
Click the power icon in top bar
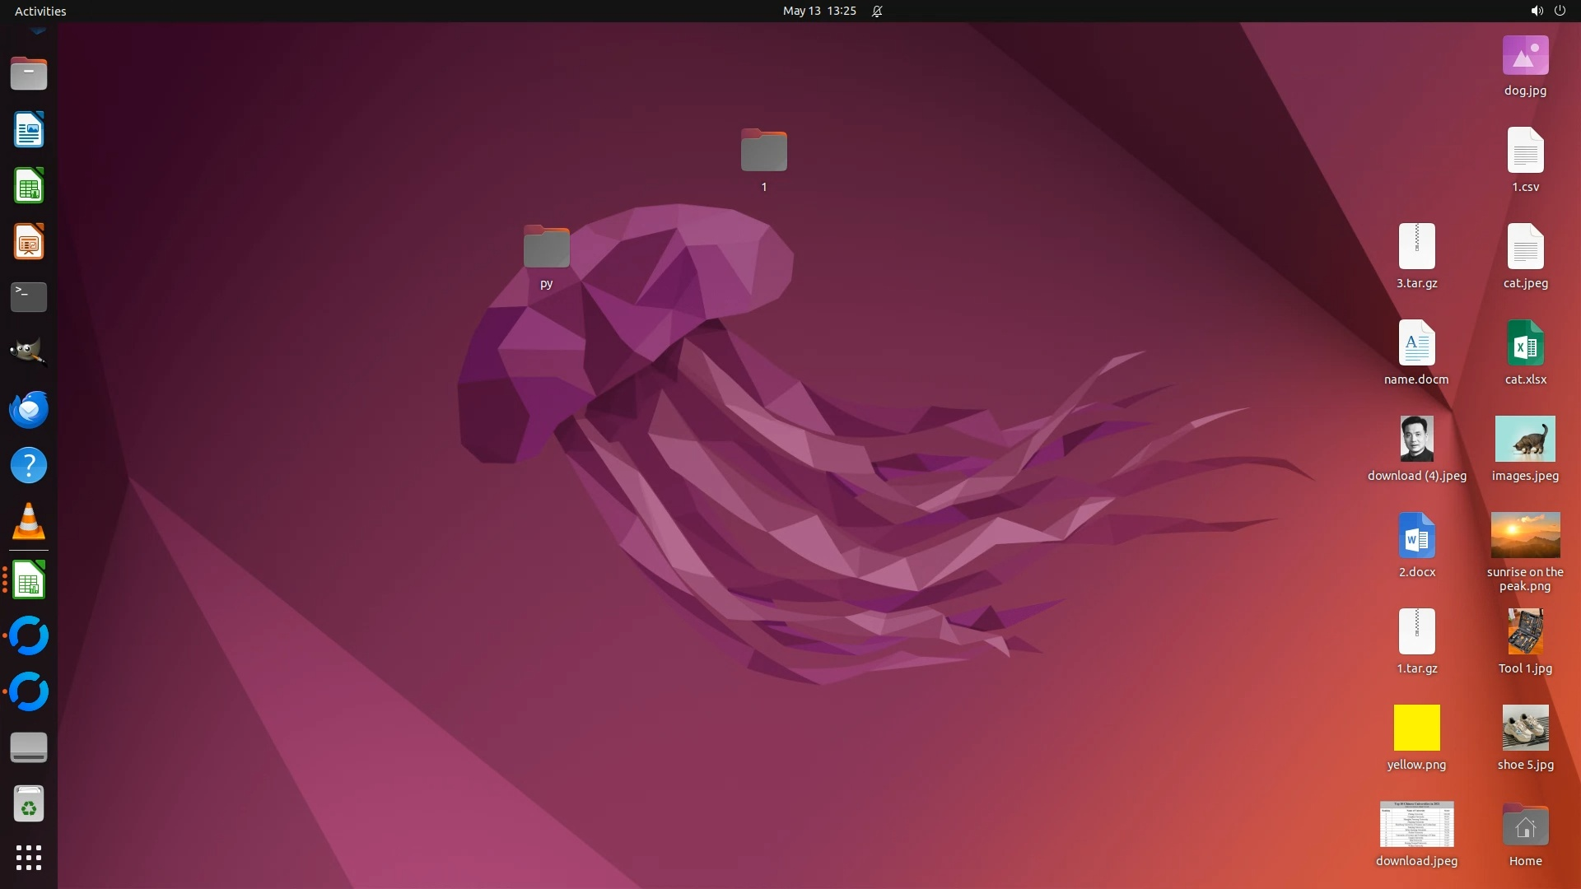[x=1560, y=11]
